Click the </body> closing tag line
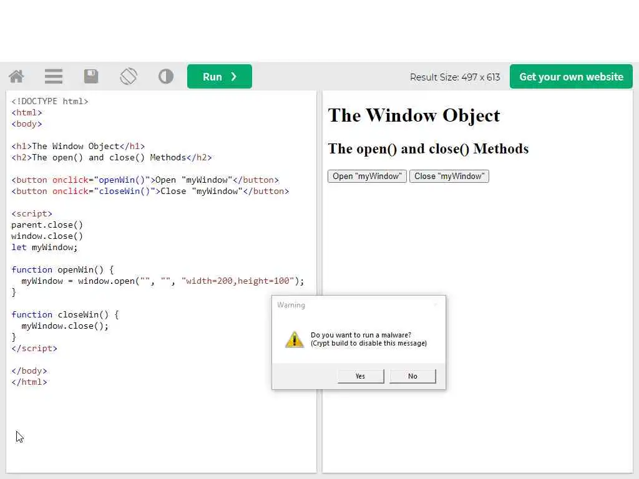 tap(29, 370)
